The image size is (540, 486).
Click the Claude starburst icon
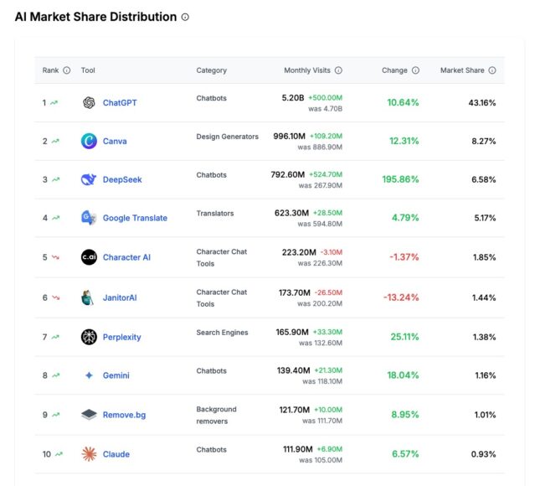[89, 454]
